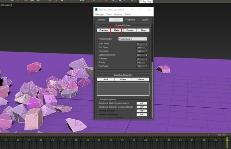Switch to the Layers tab
The width and height of the screenshot is (231, 149).
coord(145,20)
